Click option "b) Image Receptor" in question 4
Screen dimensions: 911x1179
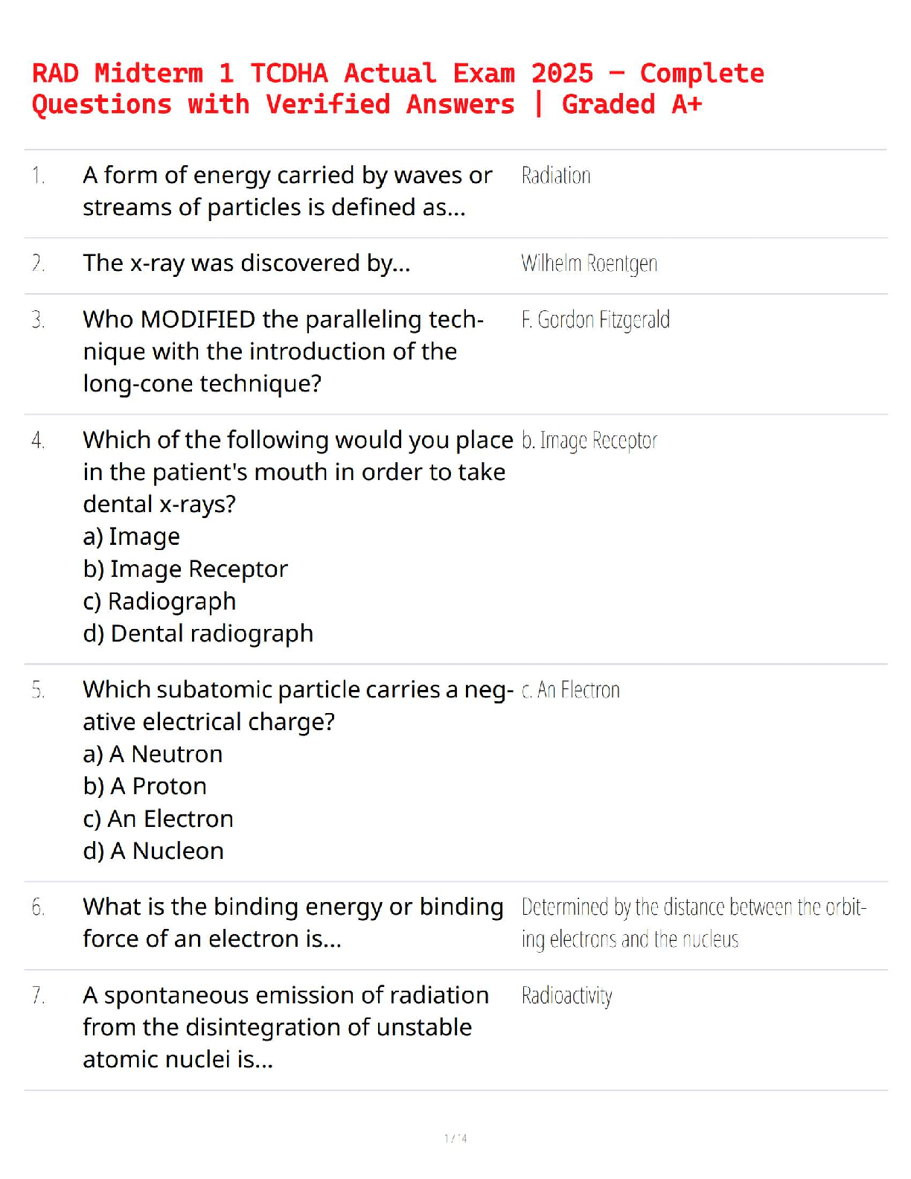click(185, 569)
